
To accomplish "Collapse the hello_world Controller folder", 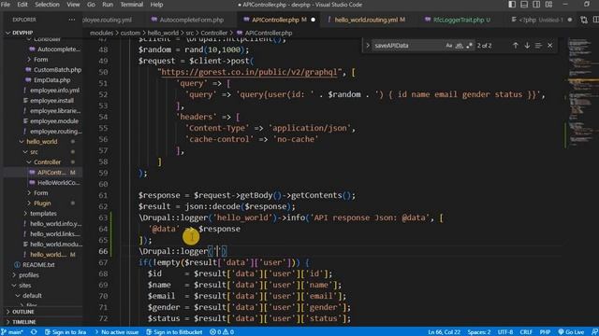I will (x=47, y=161).
